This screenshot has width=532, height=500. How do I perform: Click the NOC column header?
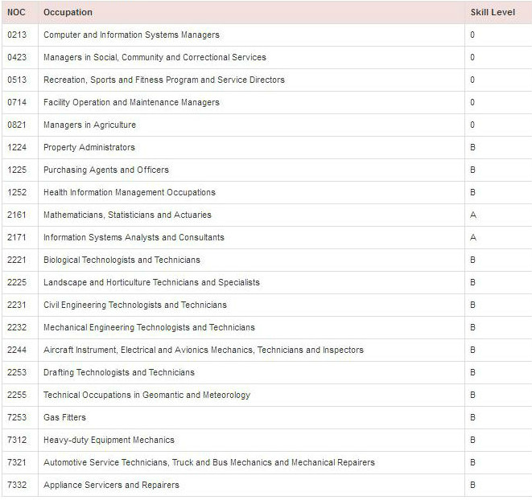(16, 12)
